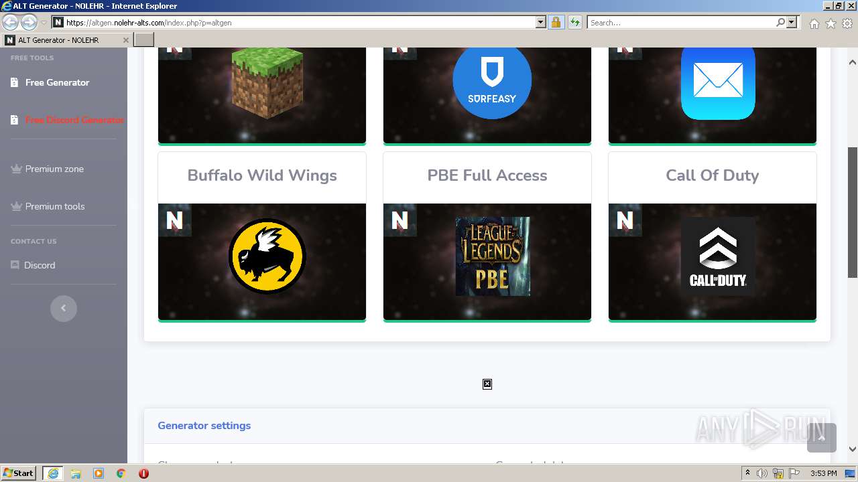The height and width of the screenshot is (482, 858).
Task: Click the Action Center flag icon
Action: (794, 473)
